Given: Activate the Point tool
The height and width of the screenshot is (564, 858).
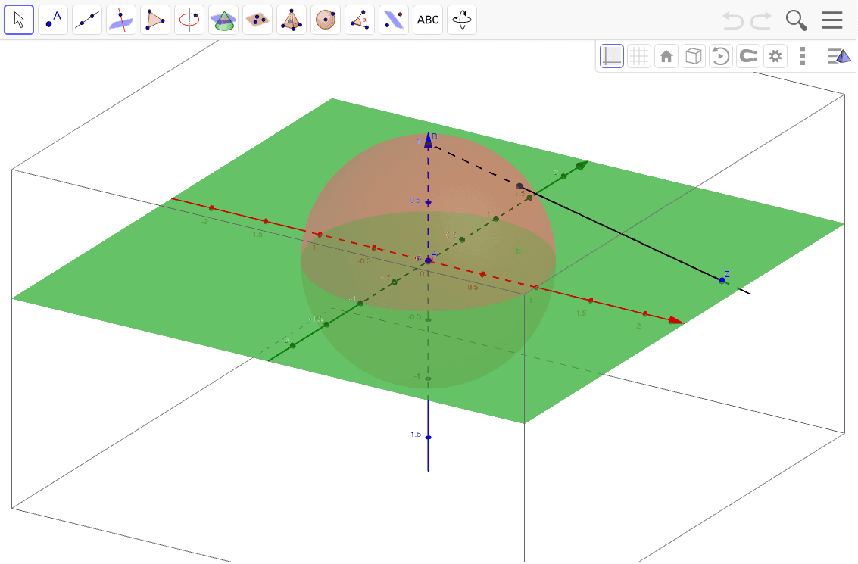Looking at the screenshot, I should pyautogui.click(x=52, y=20).
